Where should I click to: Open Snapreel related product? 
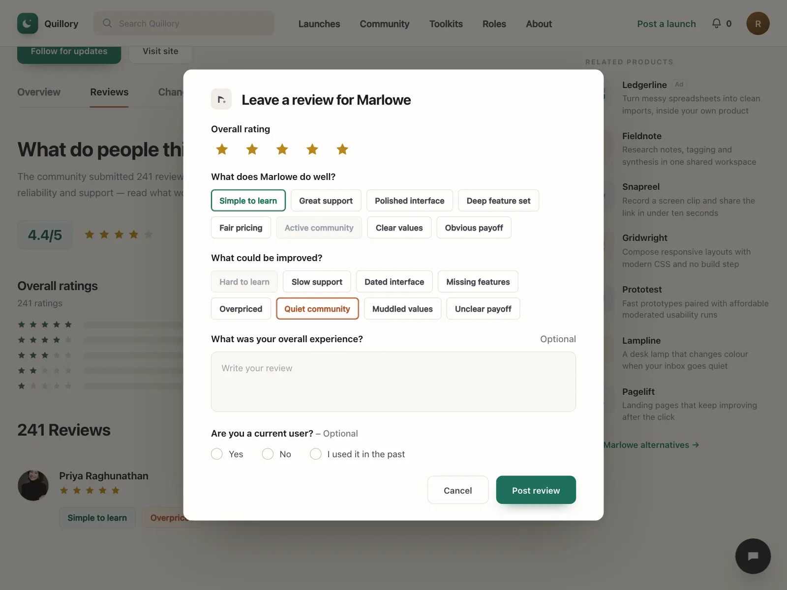coord(641,187)
